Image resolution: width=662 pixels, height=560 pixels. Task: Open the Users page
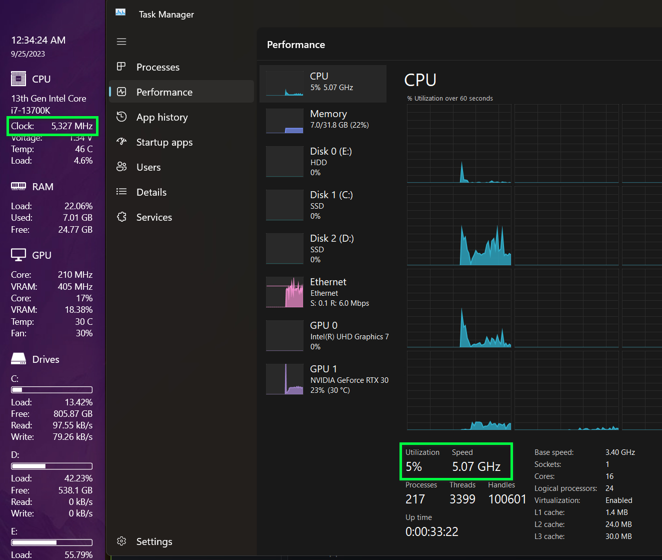point(148,167)
